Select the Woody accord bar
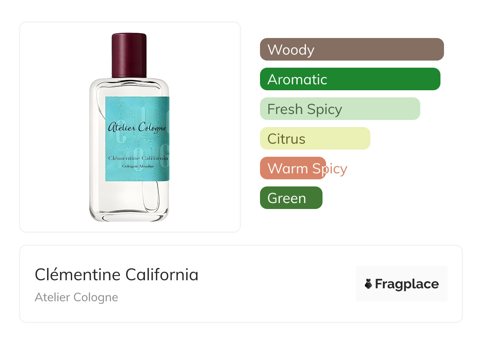482x342 pixels. tap(351, 49)
